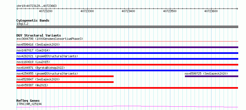Click the nsv1160619 (Lou2015) label

(x=33, y=62)
